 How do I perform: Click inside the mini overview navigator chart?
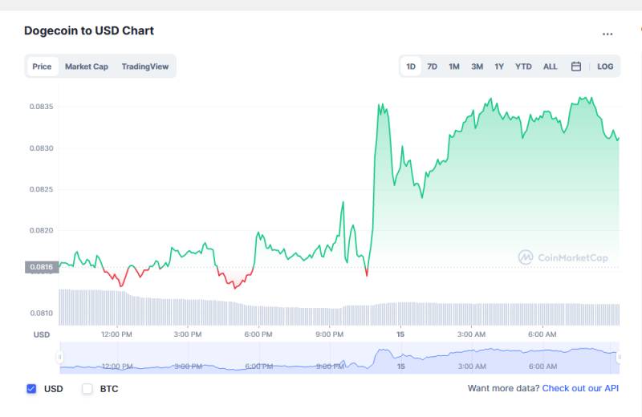point(339,358)
